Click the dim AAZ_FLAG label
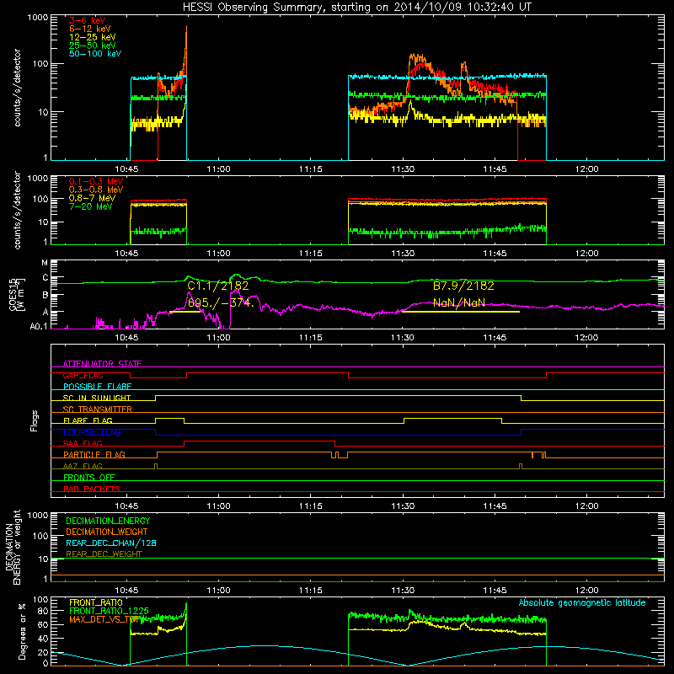674x674 pixels. coord(83,466)
